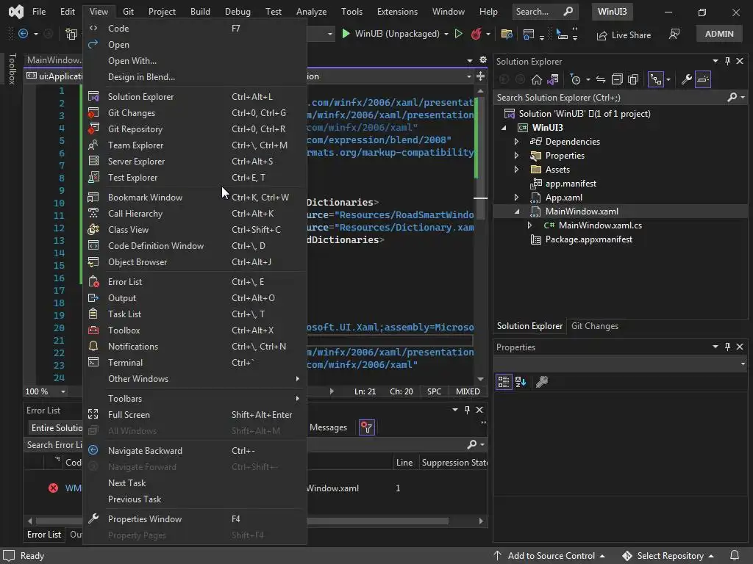Click Start Without Debugging outline play icon

click(x=459, y=34)
